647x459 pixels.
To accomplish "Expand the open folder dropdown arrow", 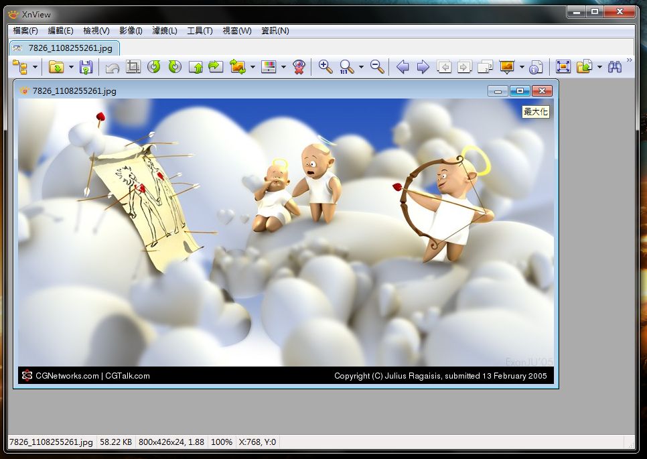I will [x=71, y=67].
